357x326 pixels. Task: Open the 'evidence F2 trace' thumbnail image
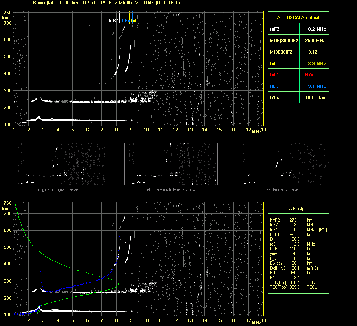point(283,164)
